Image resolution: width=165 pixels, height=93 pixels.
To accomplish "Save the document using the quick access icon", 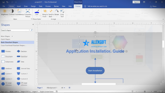I will 3,2.
